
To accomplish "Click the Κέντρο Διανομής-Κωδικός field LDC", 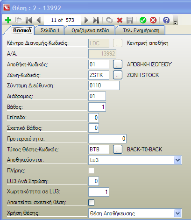I will click(99, 43).
